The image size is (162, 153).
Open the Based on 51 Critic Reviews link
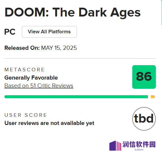point(39,86)
